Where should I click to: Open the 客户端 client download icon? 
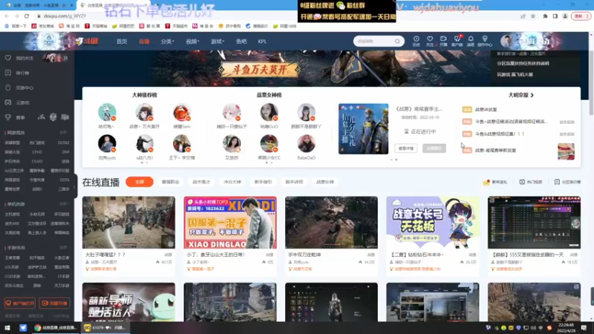pyautogui.click(x=457, y=41)
